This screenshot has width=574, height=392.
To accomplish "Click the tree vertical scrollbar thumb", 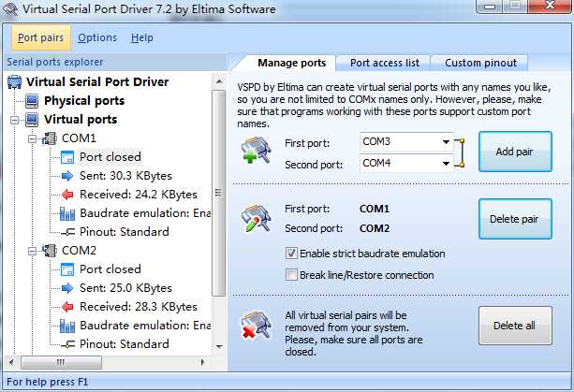I will tap(219, 194).
